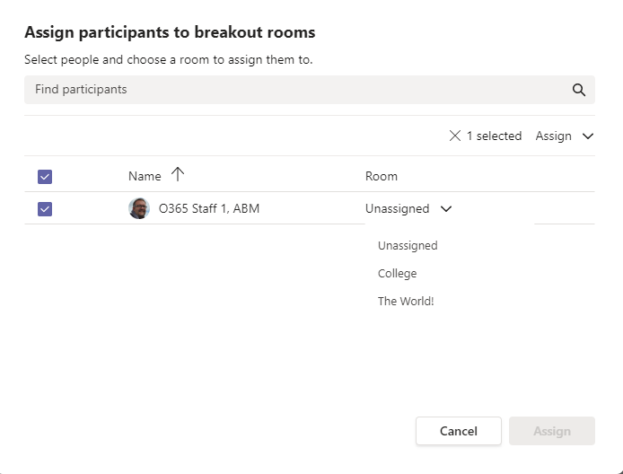Viewport: 623px width, 474px height.
Task: Click the chevron beside top Assign
Action: [x=588, y=136]
